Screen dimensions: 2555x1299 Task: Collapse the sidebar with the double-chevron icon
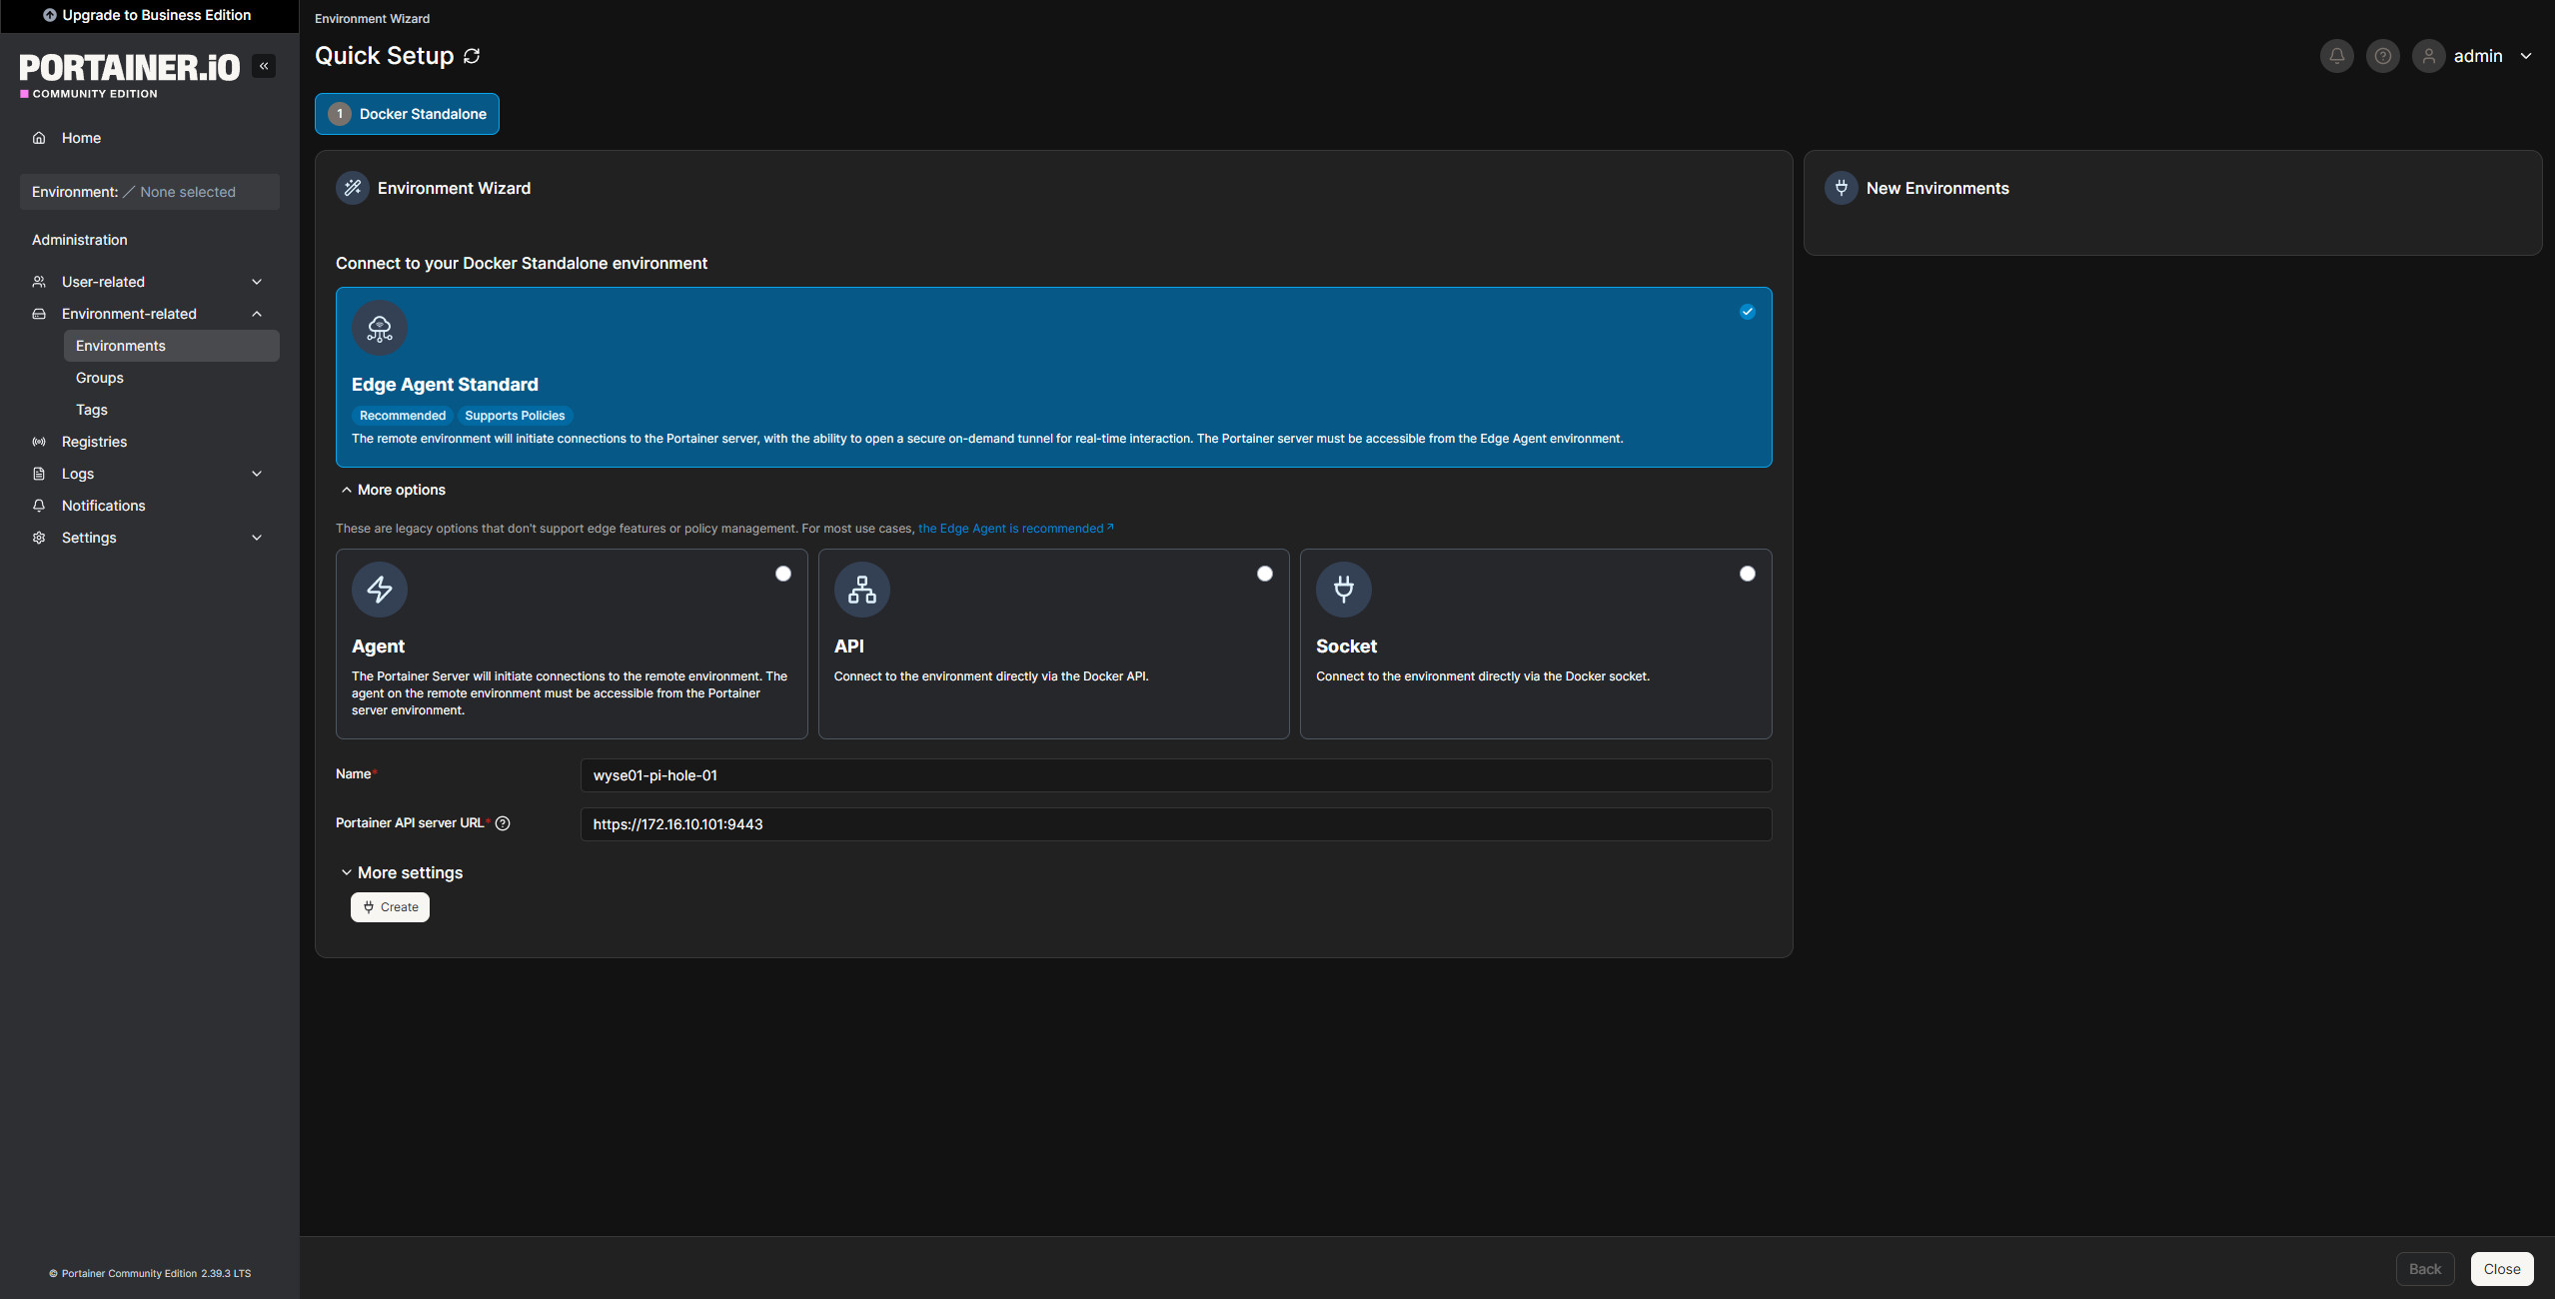(x=264, y=66)
